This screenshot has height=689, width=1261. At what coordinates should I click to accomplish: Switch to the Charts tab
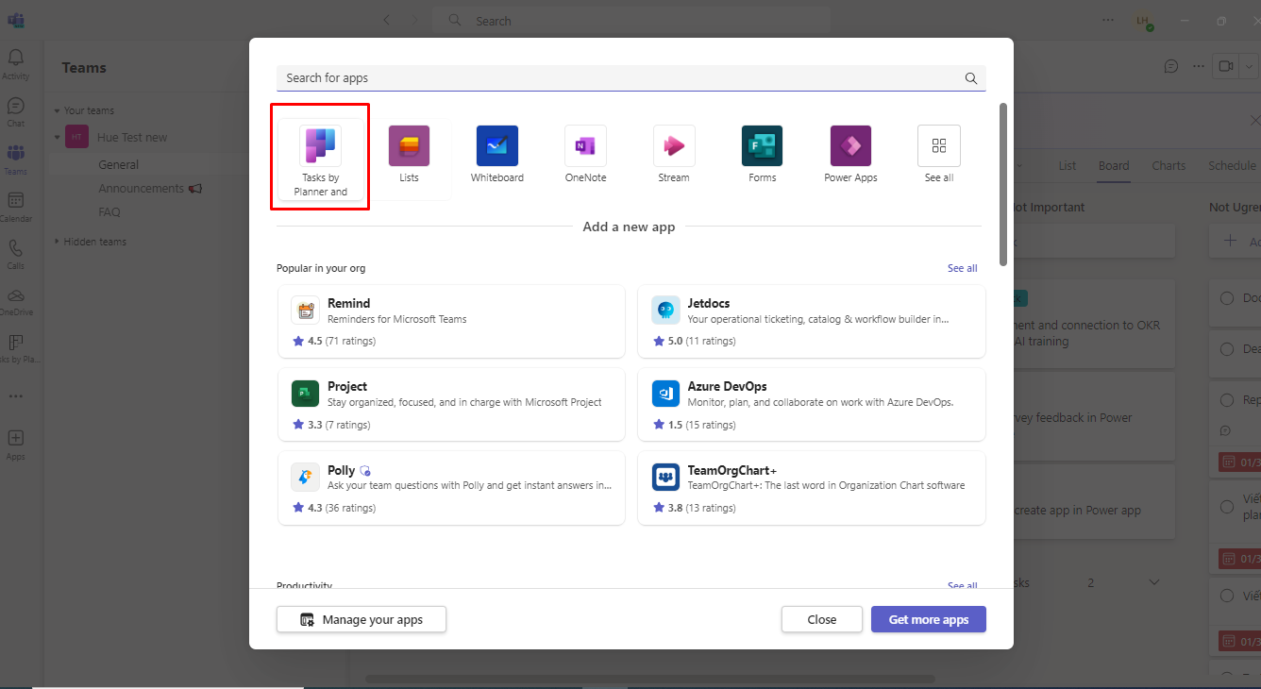(1169, 166)
